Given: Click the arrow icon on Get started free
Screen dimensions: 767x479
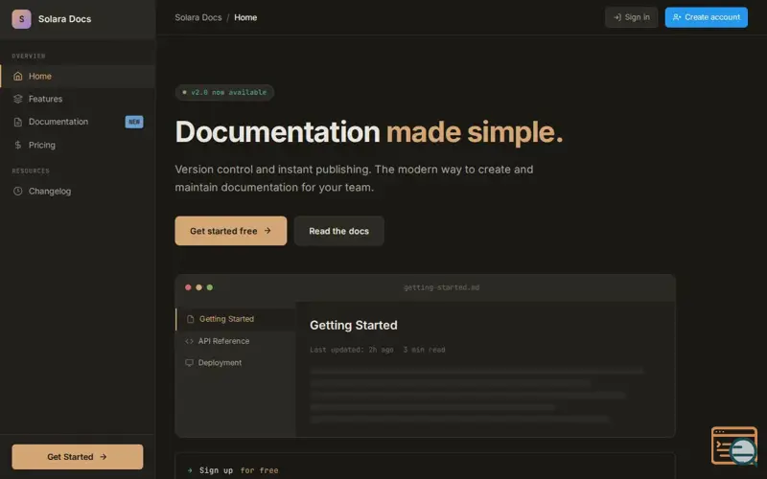Looking at the screenshot, I should click(267, 231).
